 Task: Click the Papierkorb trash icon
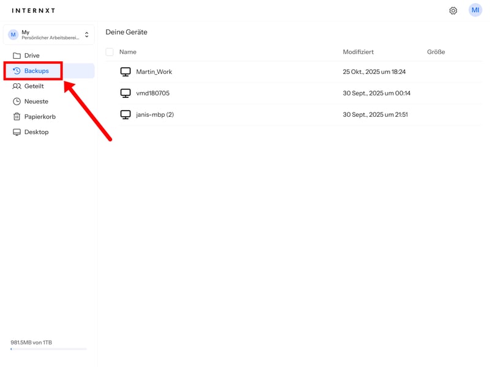click(x=17, y=117)
